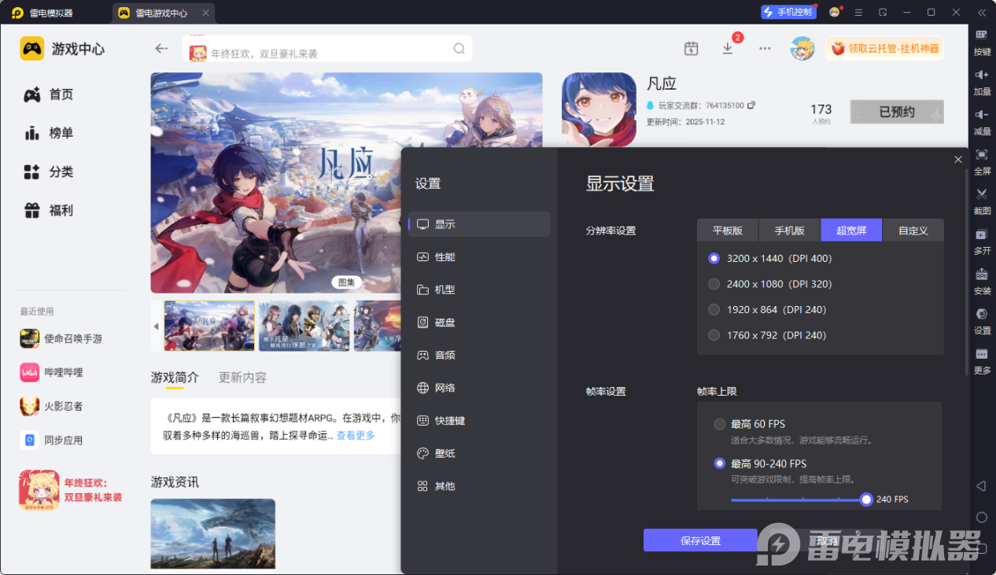Launch 使命召唤手游 from recently used
996x575 pixels.
click(61, 338)
